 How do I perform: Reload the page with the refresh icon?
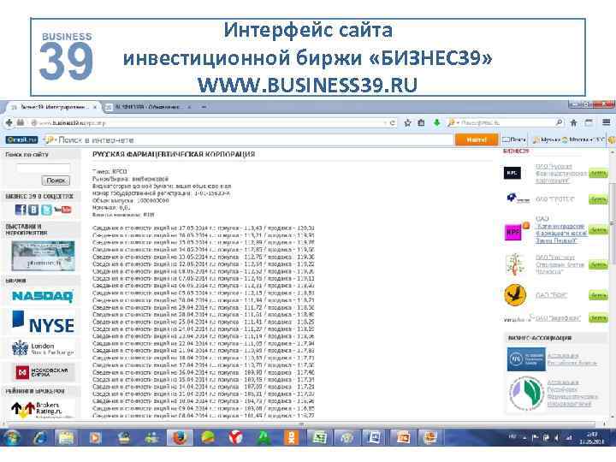(x=392, y=123)
